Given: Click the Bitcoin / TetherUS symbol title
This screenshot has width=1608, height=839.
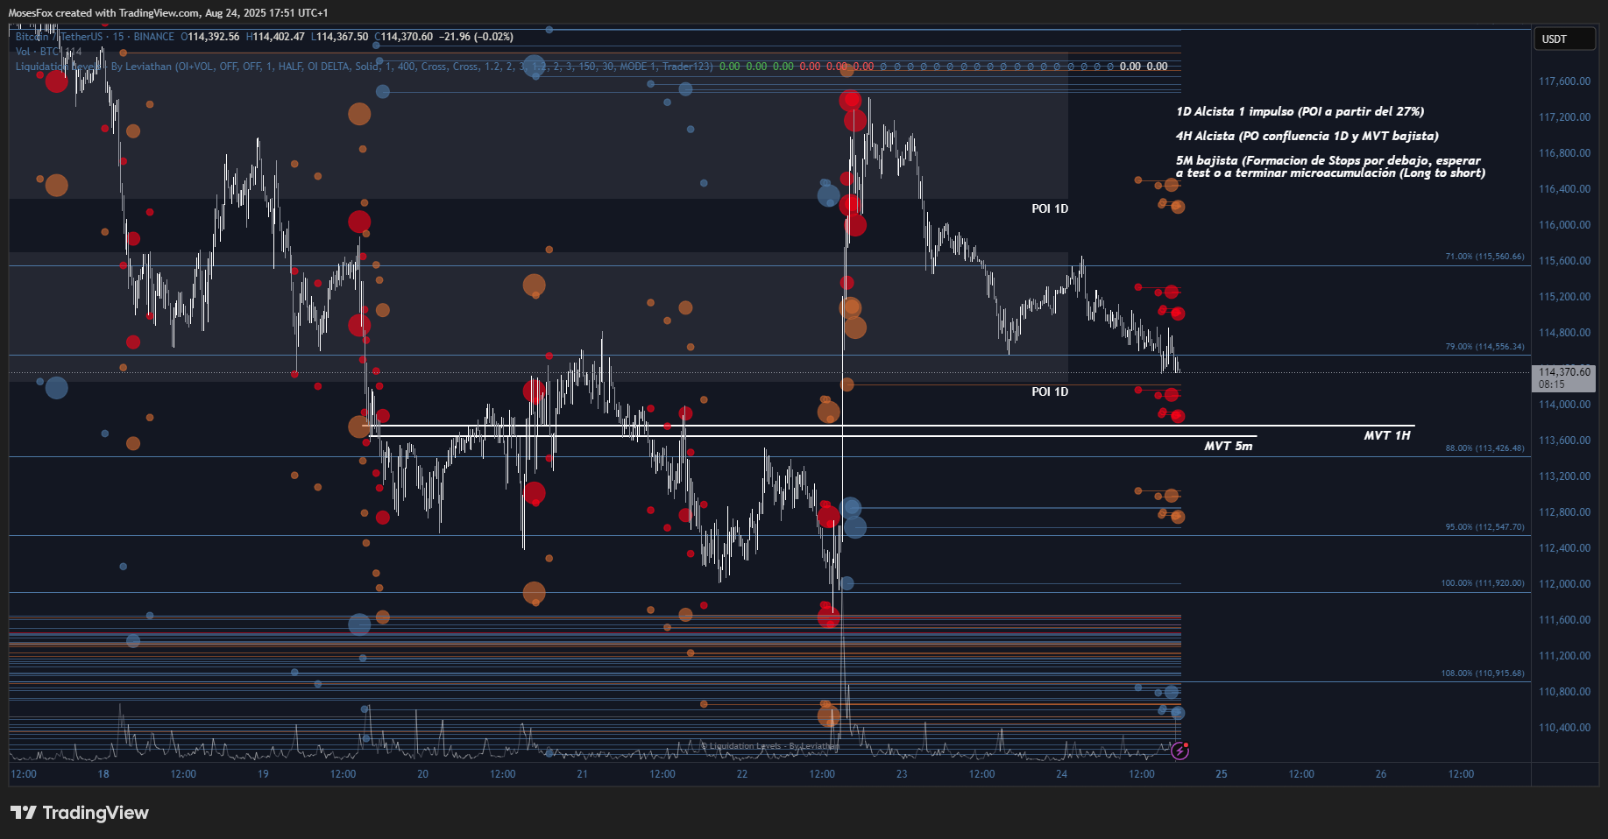Looking at the screenshot, I should click(59, 37).
